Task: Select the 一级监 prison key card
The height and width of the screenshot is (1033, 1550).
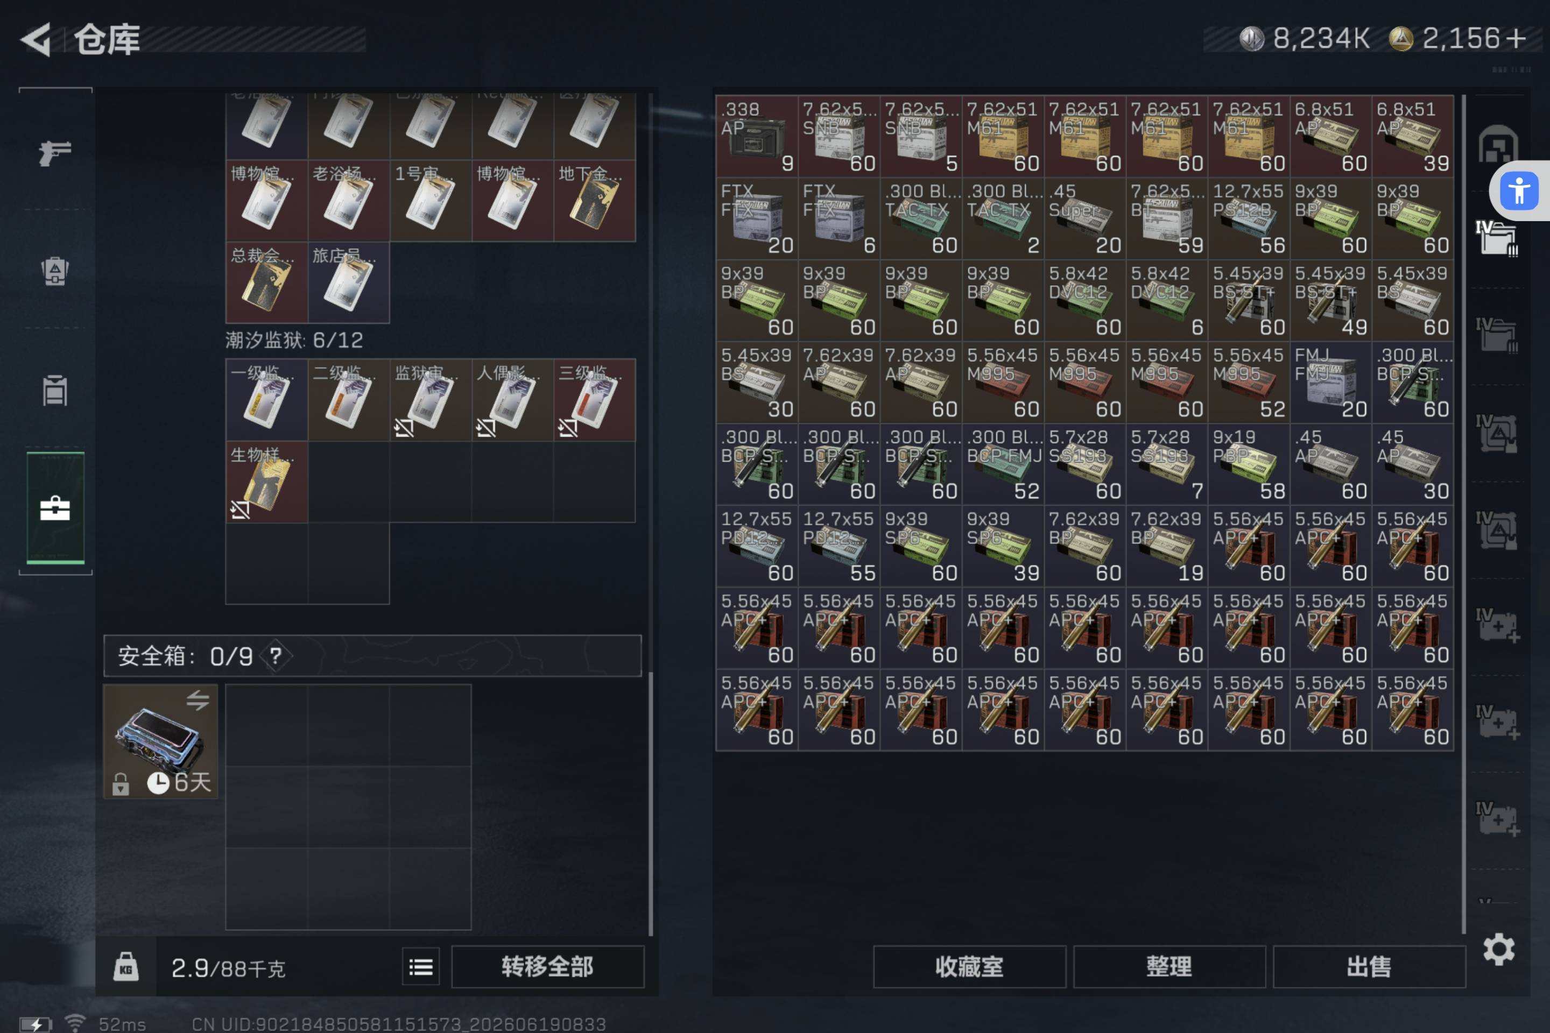Action: [x=267, y=400]
